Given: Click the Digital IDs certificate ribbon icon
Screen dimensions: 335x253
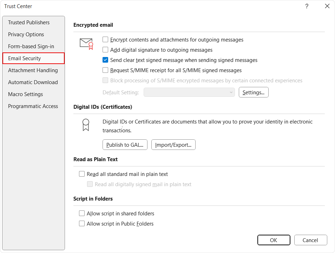Looking at the screenshot, I should point(86,125).
